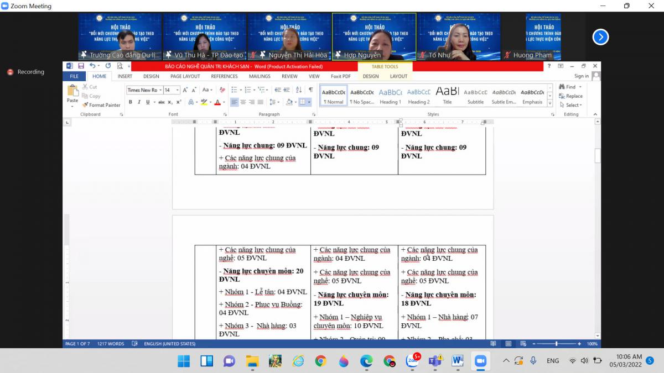Click Replace in the Editing group
This screenshot has height=373, width=664.
pyautogui.click(x=570, y=96)
